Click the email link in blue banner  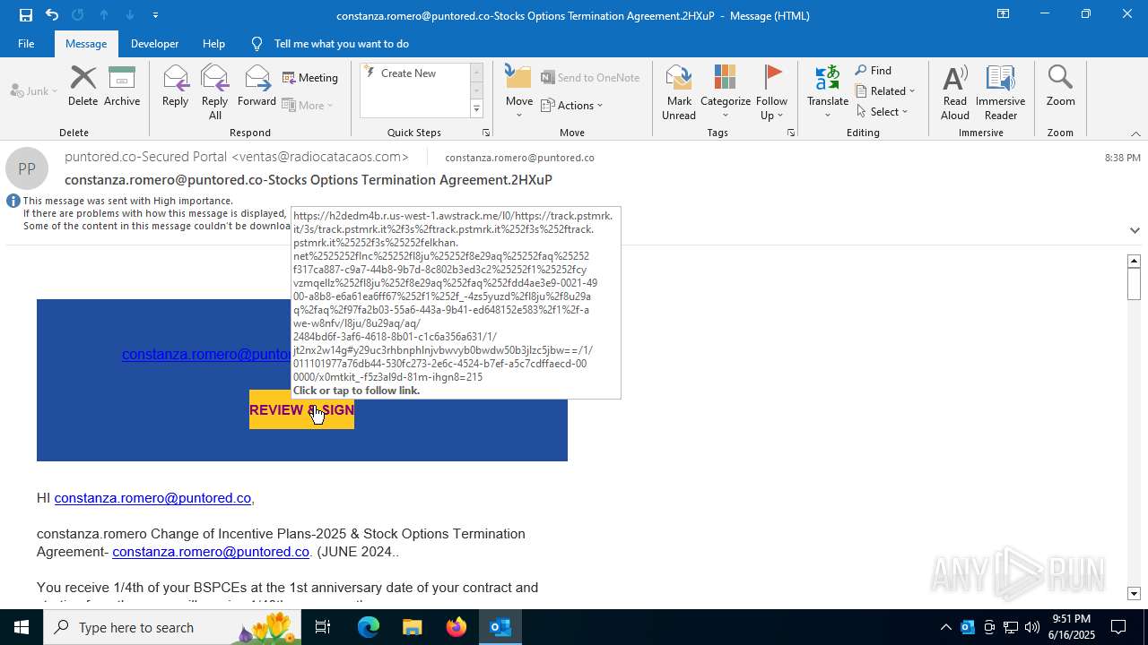click(x=206, y=354)
